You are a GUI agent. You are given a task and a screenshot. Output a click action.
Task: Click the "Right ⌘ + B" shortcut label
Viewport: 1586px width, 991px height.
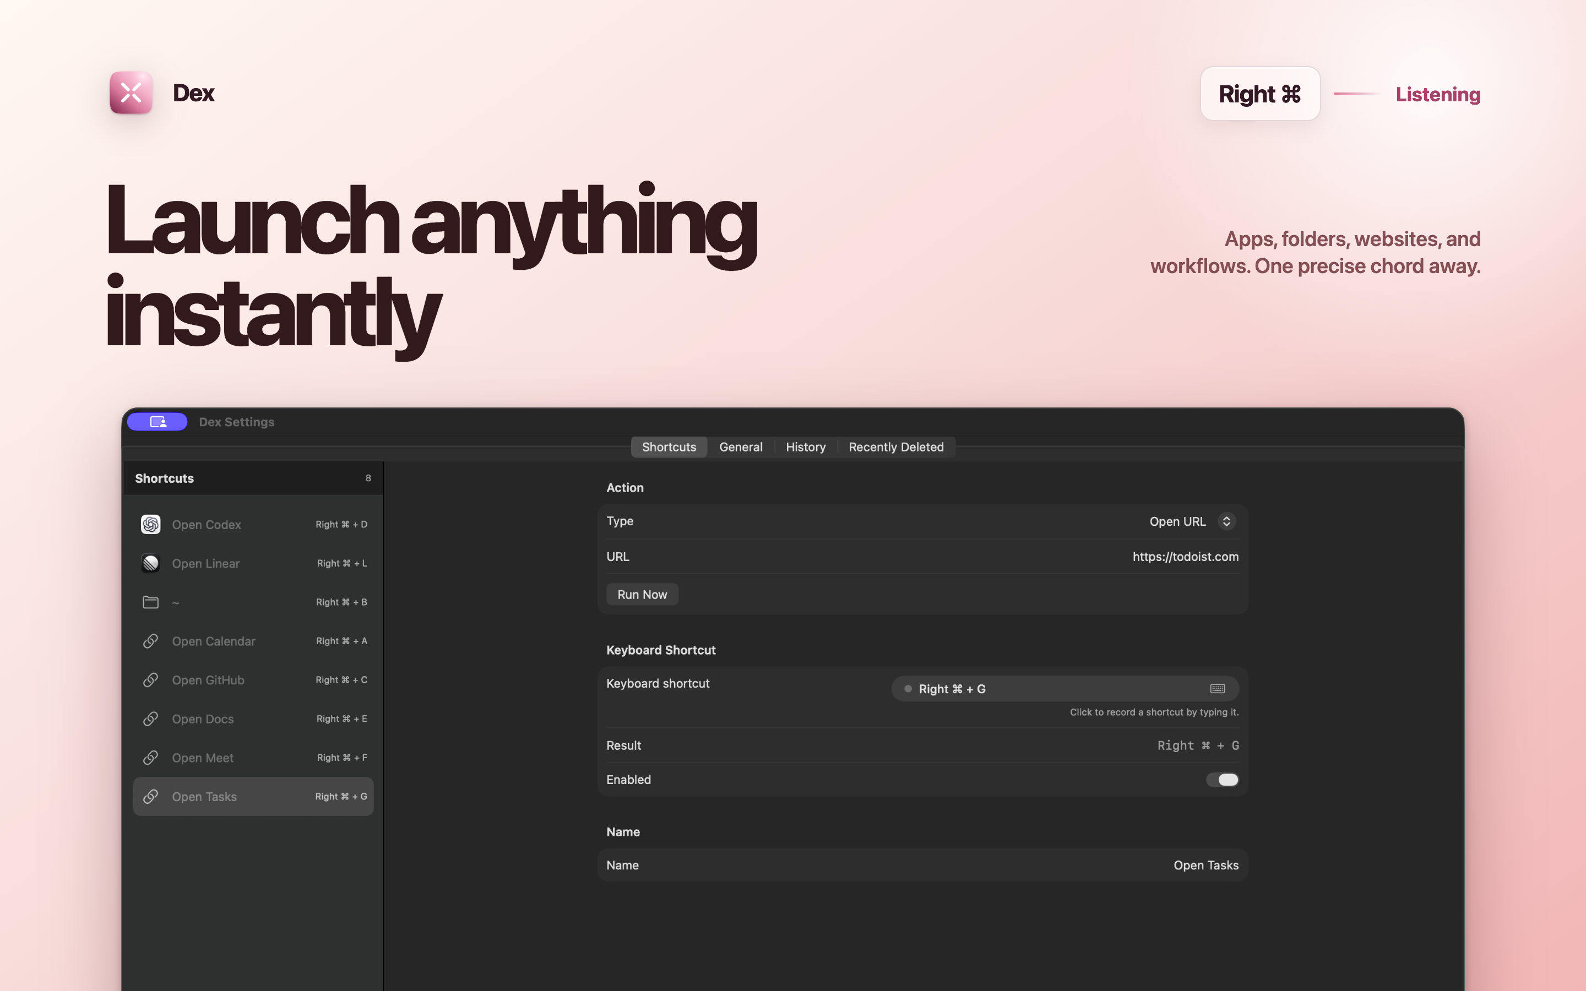click(x=341, y=602)
